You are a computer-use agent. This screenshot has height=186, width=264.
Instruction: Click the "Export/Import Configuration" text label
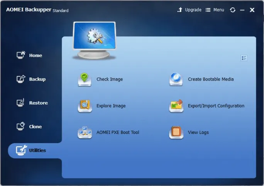tap(216, 106)
